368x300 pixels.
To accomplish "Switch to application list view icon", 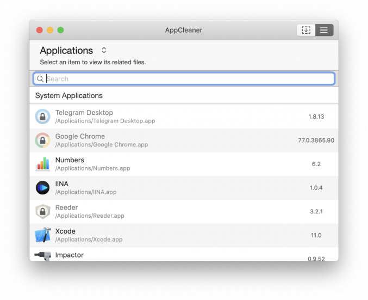I will pyautogui.click(x=324, y=30).
